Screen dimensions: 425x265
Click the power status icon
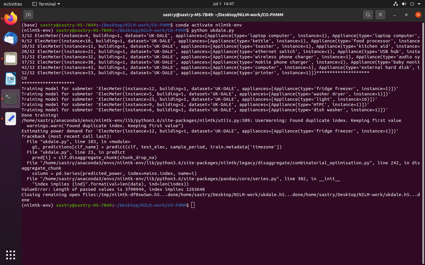tap(412, 4)
